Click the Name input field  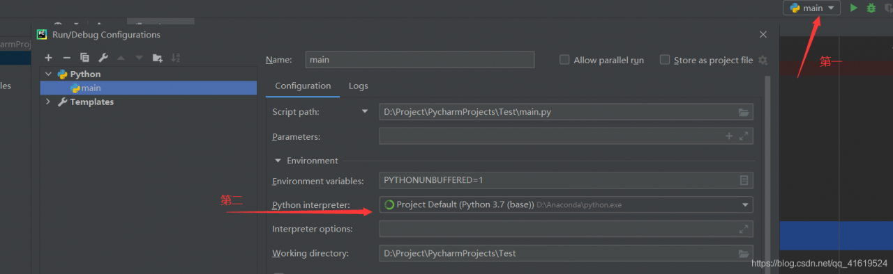coord(420,60)
